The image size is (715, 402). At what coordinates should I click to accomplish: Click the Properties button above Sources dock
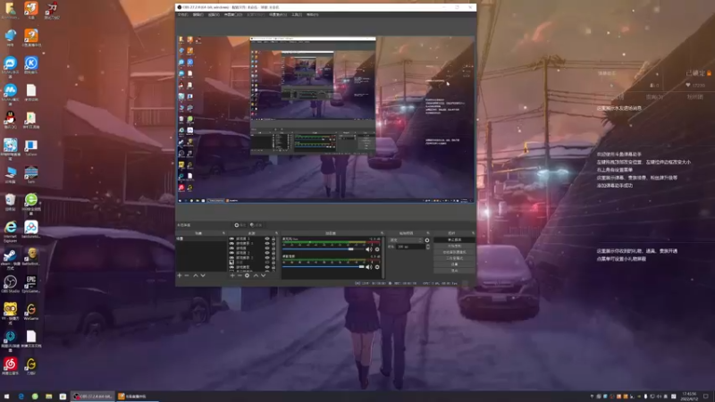click(240, 225)
